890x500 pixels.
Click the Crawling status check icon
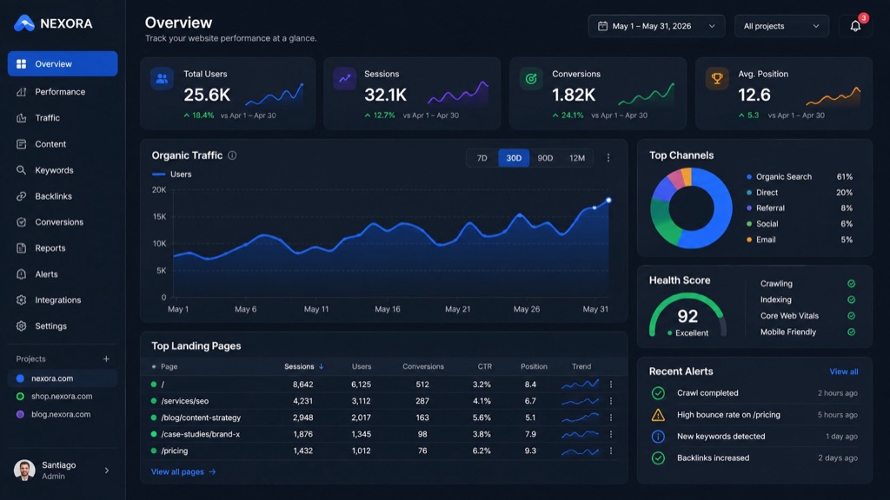pyautogui.click(x=852, y=284)
